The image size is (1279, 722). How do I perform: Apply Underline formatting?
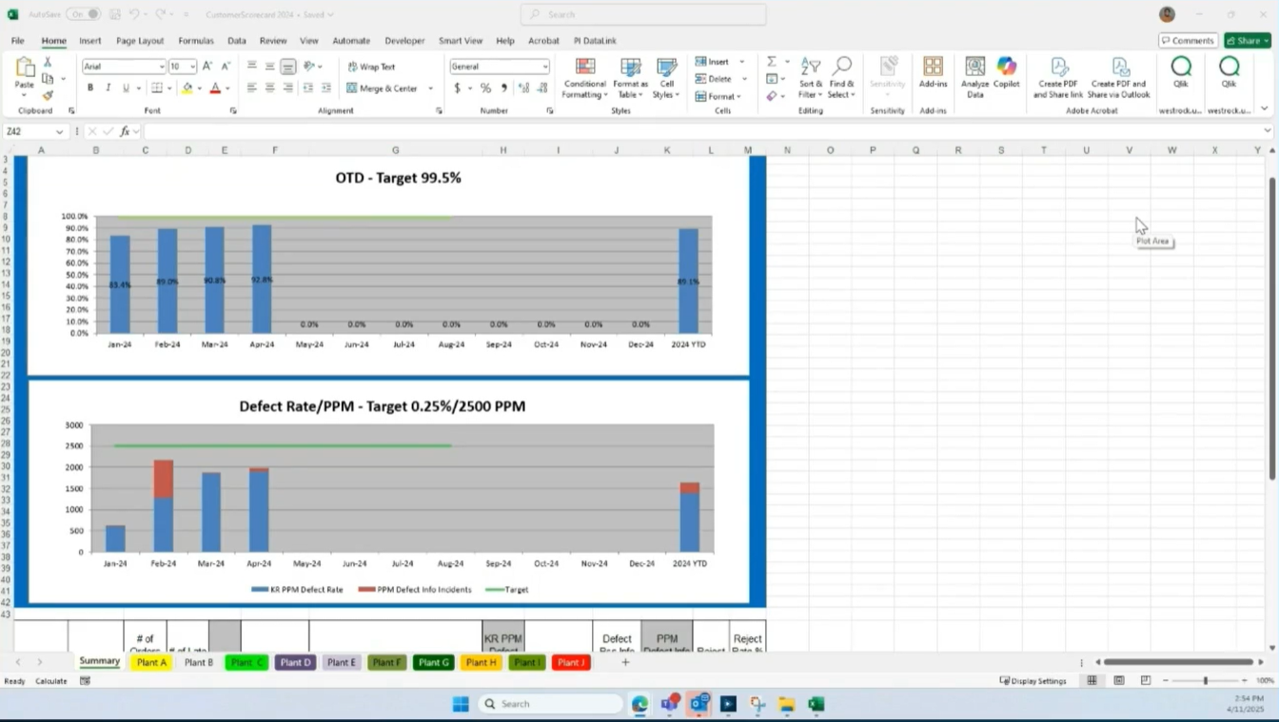click(x=125, y=88)
